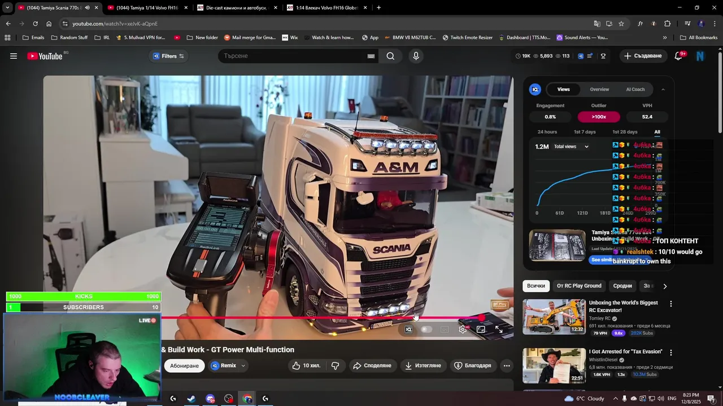Viewport: 723px width, 406px height.
Task: Open the vidIQ logo icon in the stats bar
Action: [580, 56]
